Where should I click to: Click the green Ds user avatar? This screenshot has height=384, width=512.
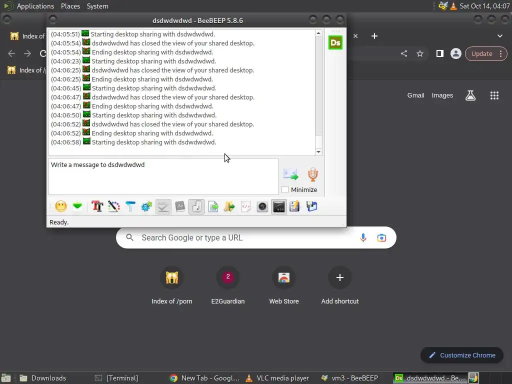point(335,43)
